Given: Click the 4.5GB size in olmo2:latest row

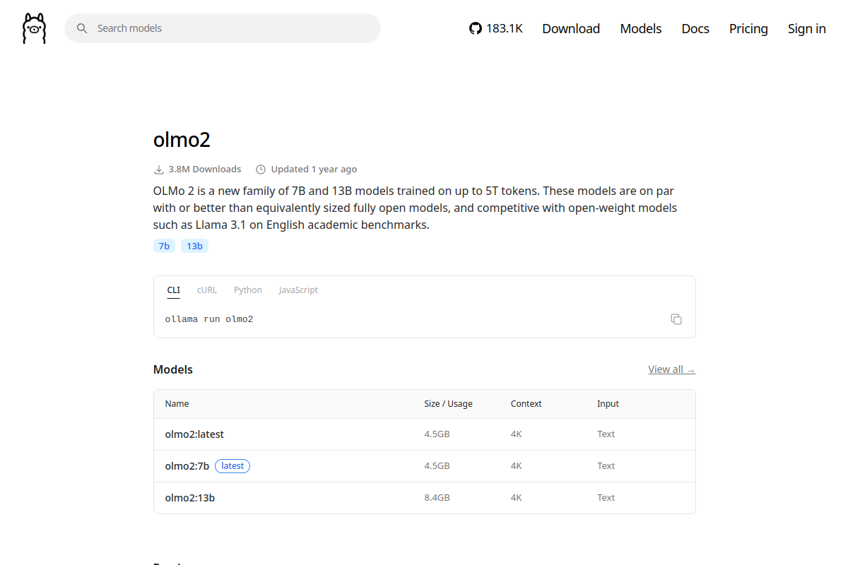Looking at the screenshot, I should tap(437, 434).
